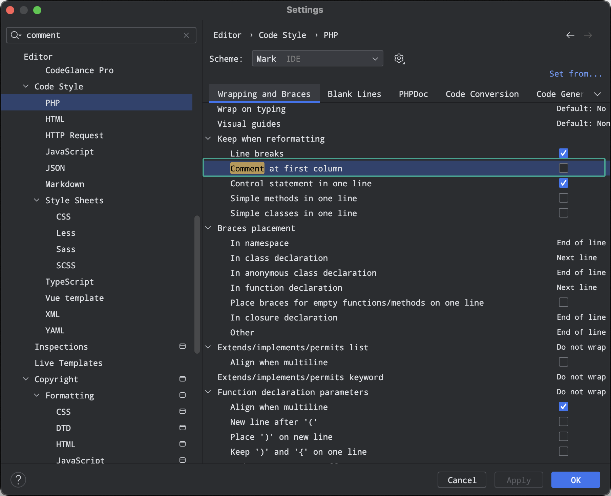Viewport: 611px width, 496px height.
Task: Click the Set from... link
Action: 575,74
